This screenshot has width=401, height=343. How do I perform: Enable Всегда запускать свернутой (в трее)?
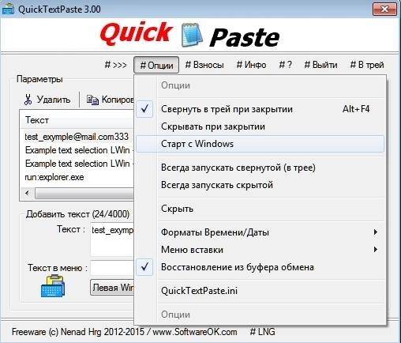click(x=260, y=168)
